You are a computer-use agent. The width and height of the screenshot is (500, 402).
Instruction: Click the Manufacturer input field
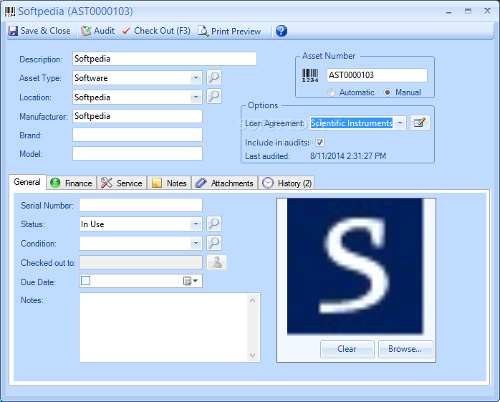tap(138, 116)
